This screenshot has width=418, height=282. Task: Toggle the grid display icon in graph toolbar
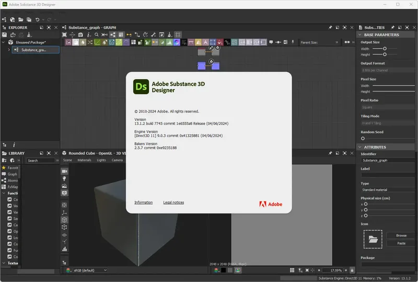178,35
